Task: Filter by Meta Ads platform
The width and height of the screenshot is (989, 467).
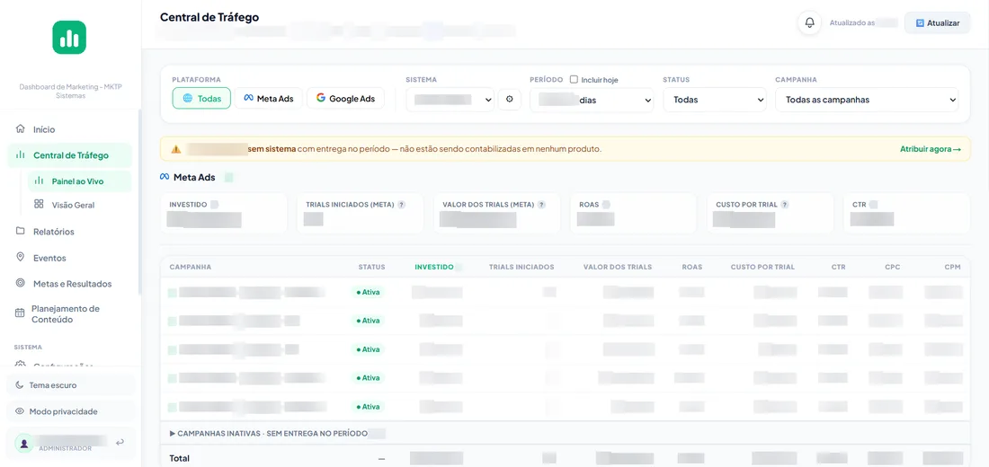Action: [269, 98]
